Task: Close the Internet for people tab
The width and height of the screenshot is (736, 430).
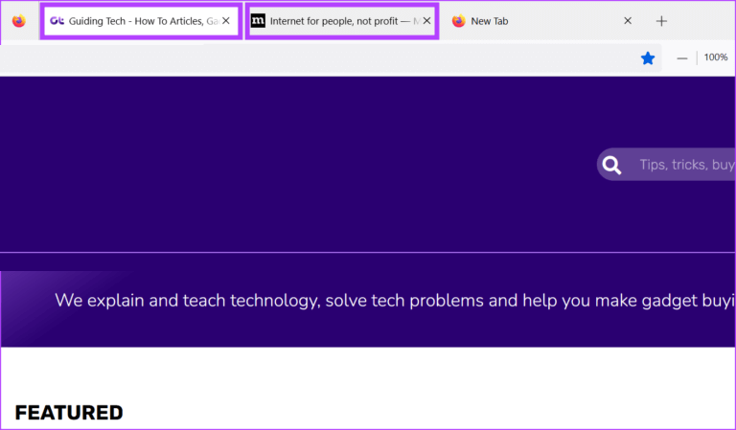Action: click(426, 21)
